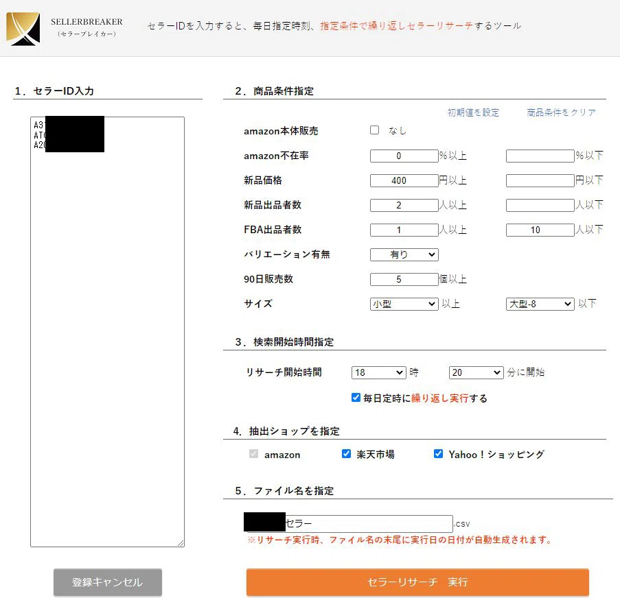Toggle the amazon本体販売 なし checkbox
The height and width of the screenshot is (598, 620).
pos(374,130)
